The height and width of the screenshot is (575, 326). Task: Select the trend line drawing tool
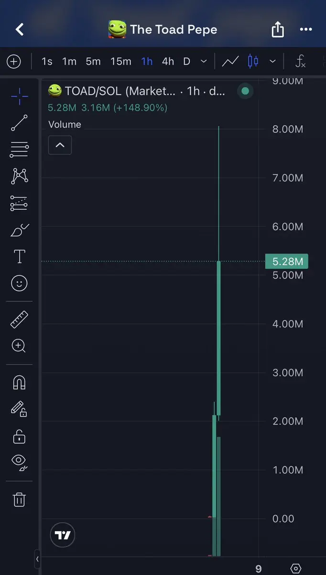(x=19, y=123)
